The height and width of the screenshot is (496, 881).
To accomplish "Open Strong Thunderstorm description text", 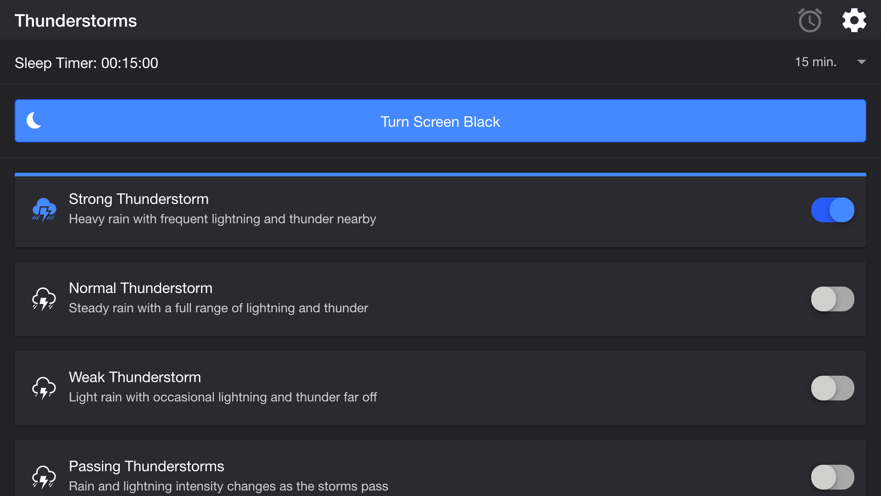I will (222, 219).
